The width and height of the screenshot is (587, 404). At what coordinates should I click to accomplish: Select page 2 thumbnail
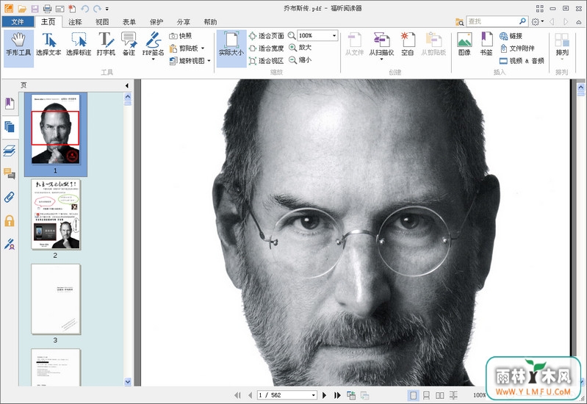[x=56, y=214]
